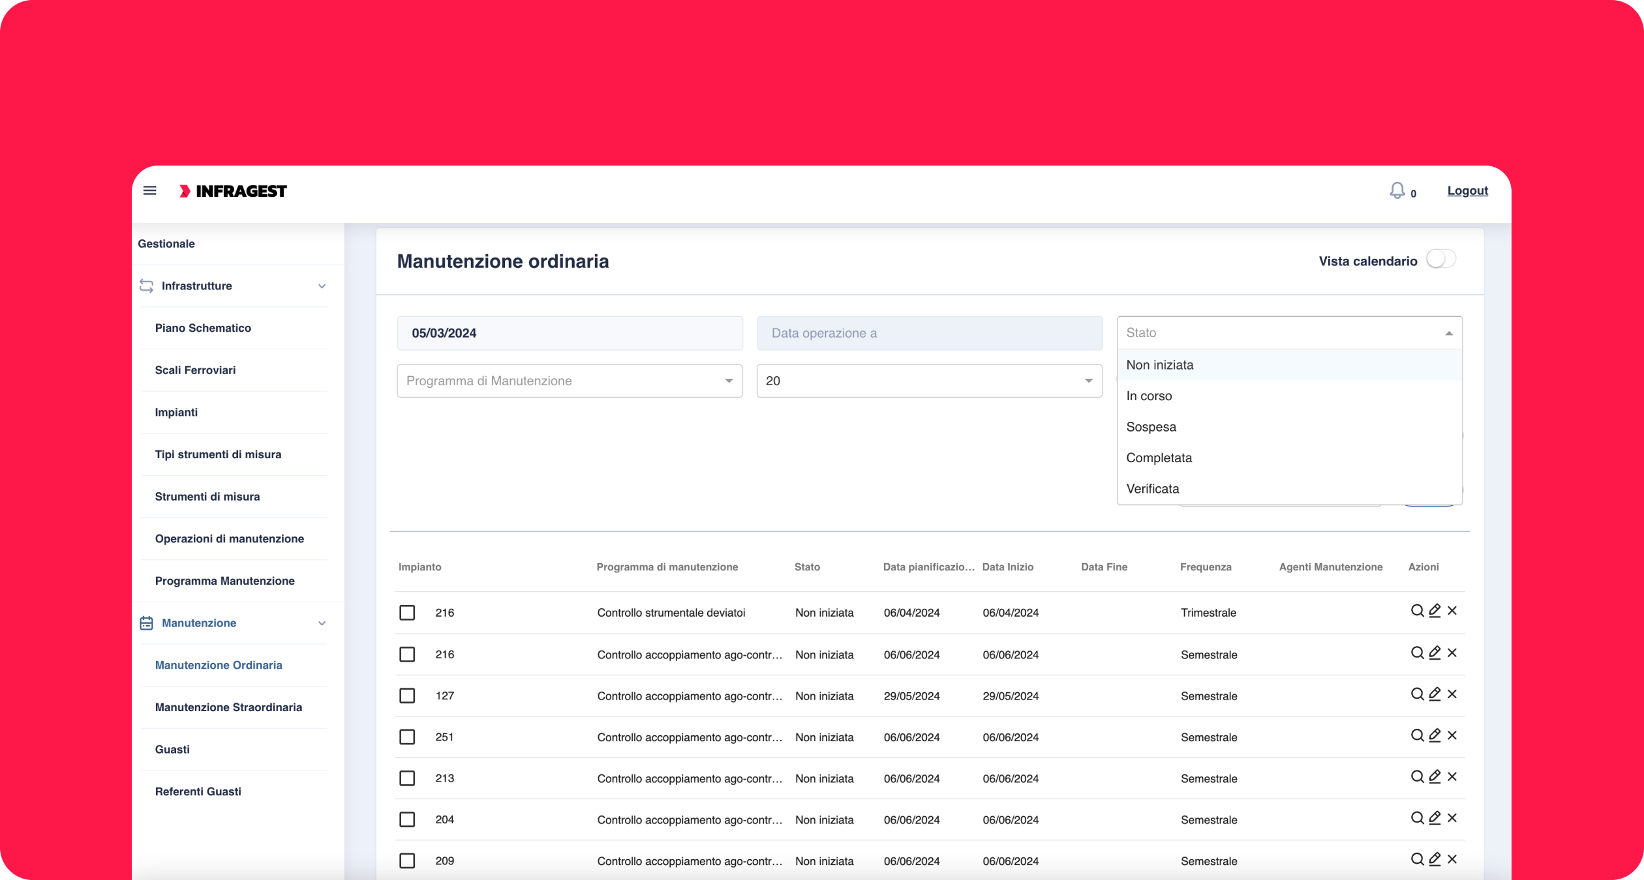Open the hamburger menu icon
The width and height of the screenshot is (1644, 880).
click(x=149, y=191)
